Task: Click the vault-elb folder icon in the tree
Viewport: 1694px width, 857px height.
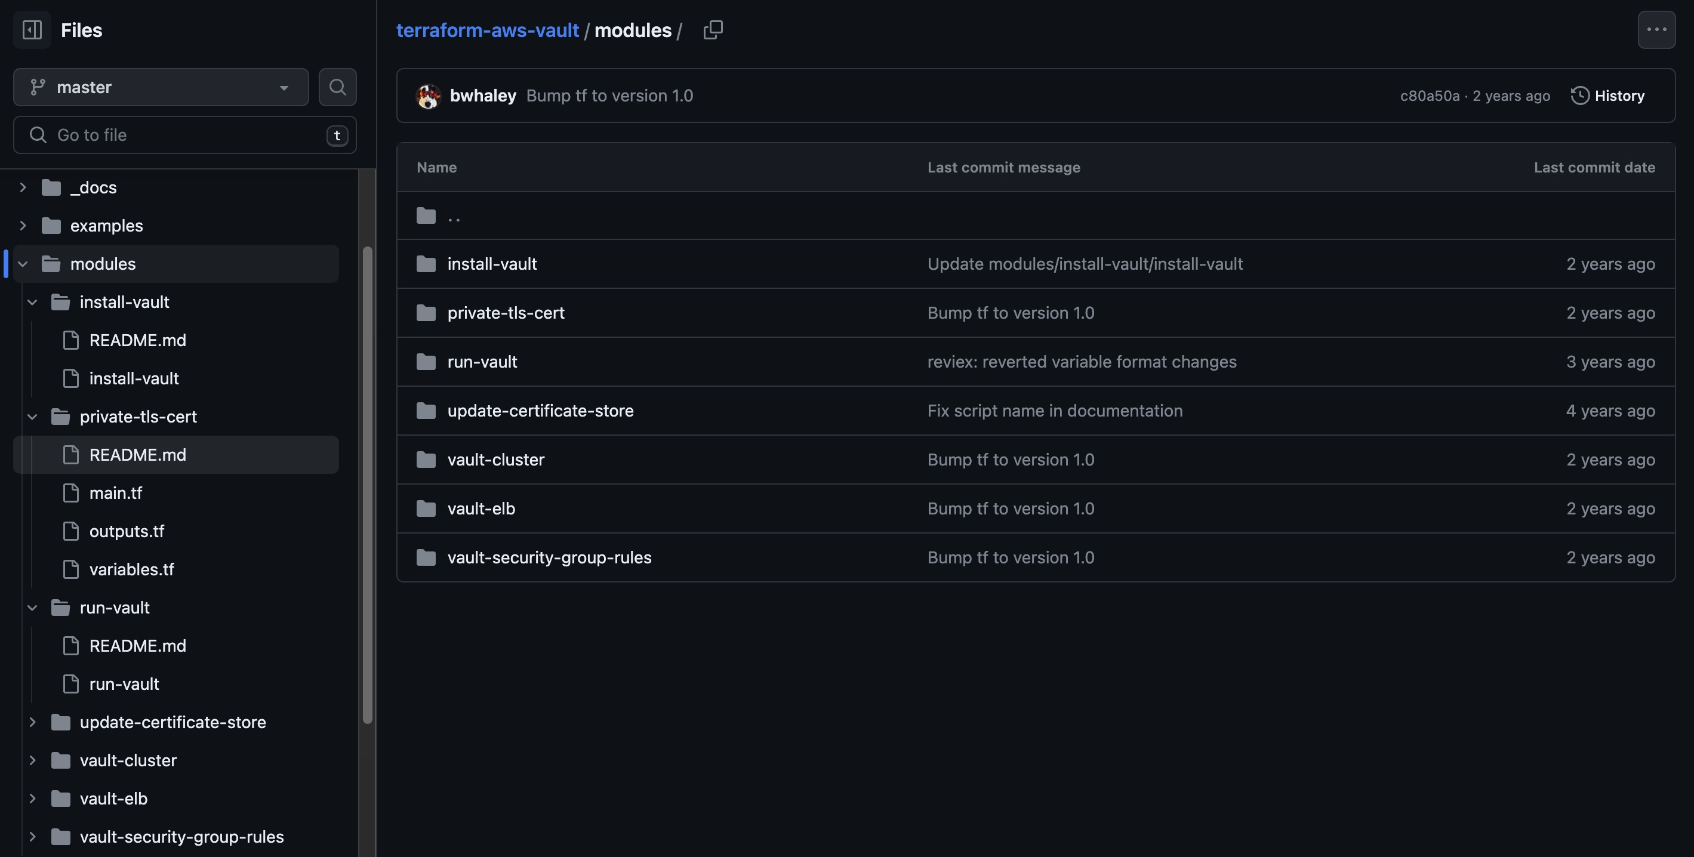Action: (x=60, y=799)
